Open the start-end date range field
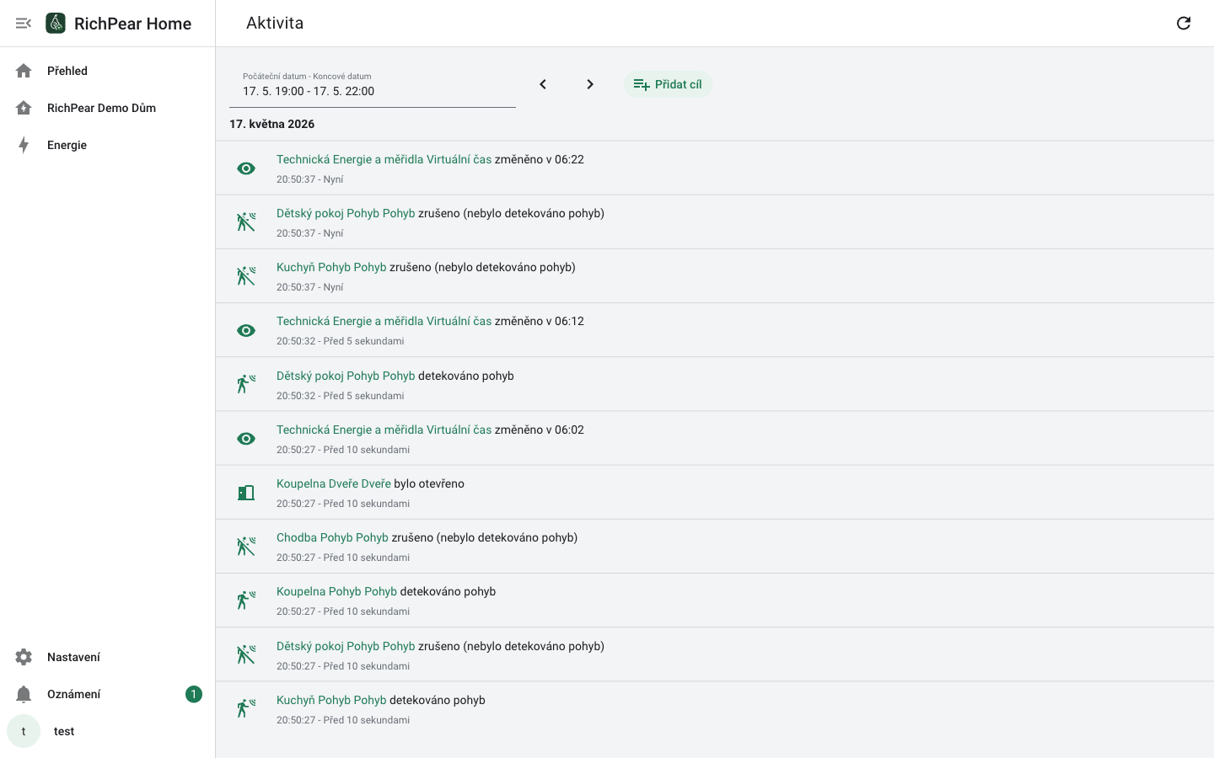Screen dimensions: 1214x758 [373, 84]
